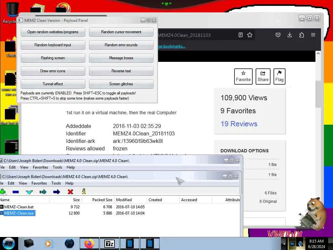
Task: Toggle Random keyboard input payload
Action: click(x=53, y=45)
